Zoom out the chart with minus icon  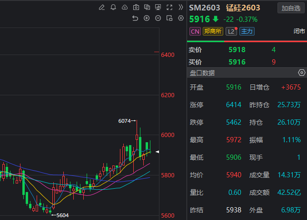point(158,18)
